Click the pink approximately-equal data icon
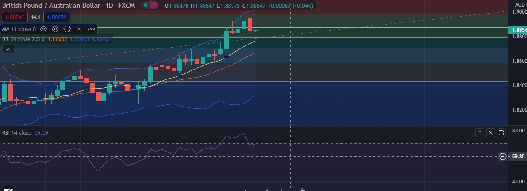 154,6
